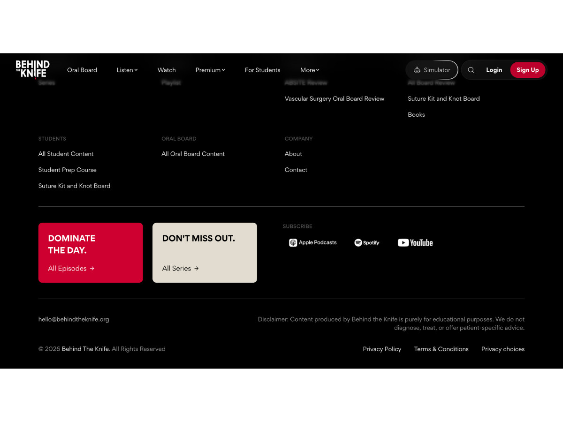Image resolution: width=563 pixels, height=422 pixels.
Task: Open the Books footer link
Action: (416, 114)
